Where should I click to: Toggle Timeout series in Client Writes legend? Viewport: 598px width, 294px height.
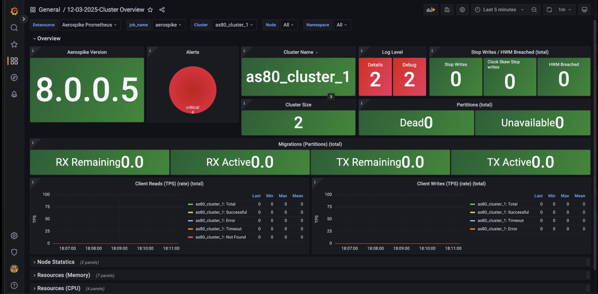tap(500, 221)
